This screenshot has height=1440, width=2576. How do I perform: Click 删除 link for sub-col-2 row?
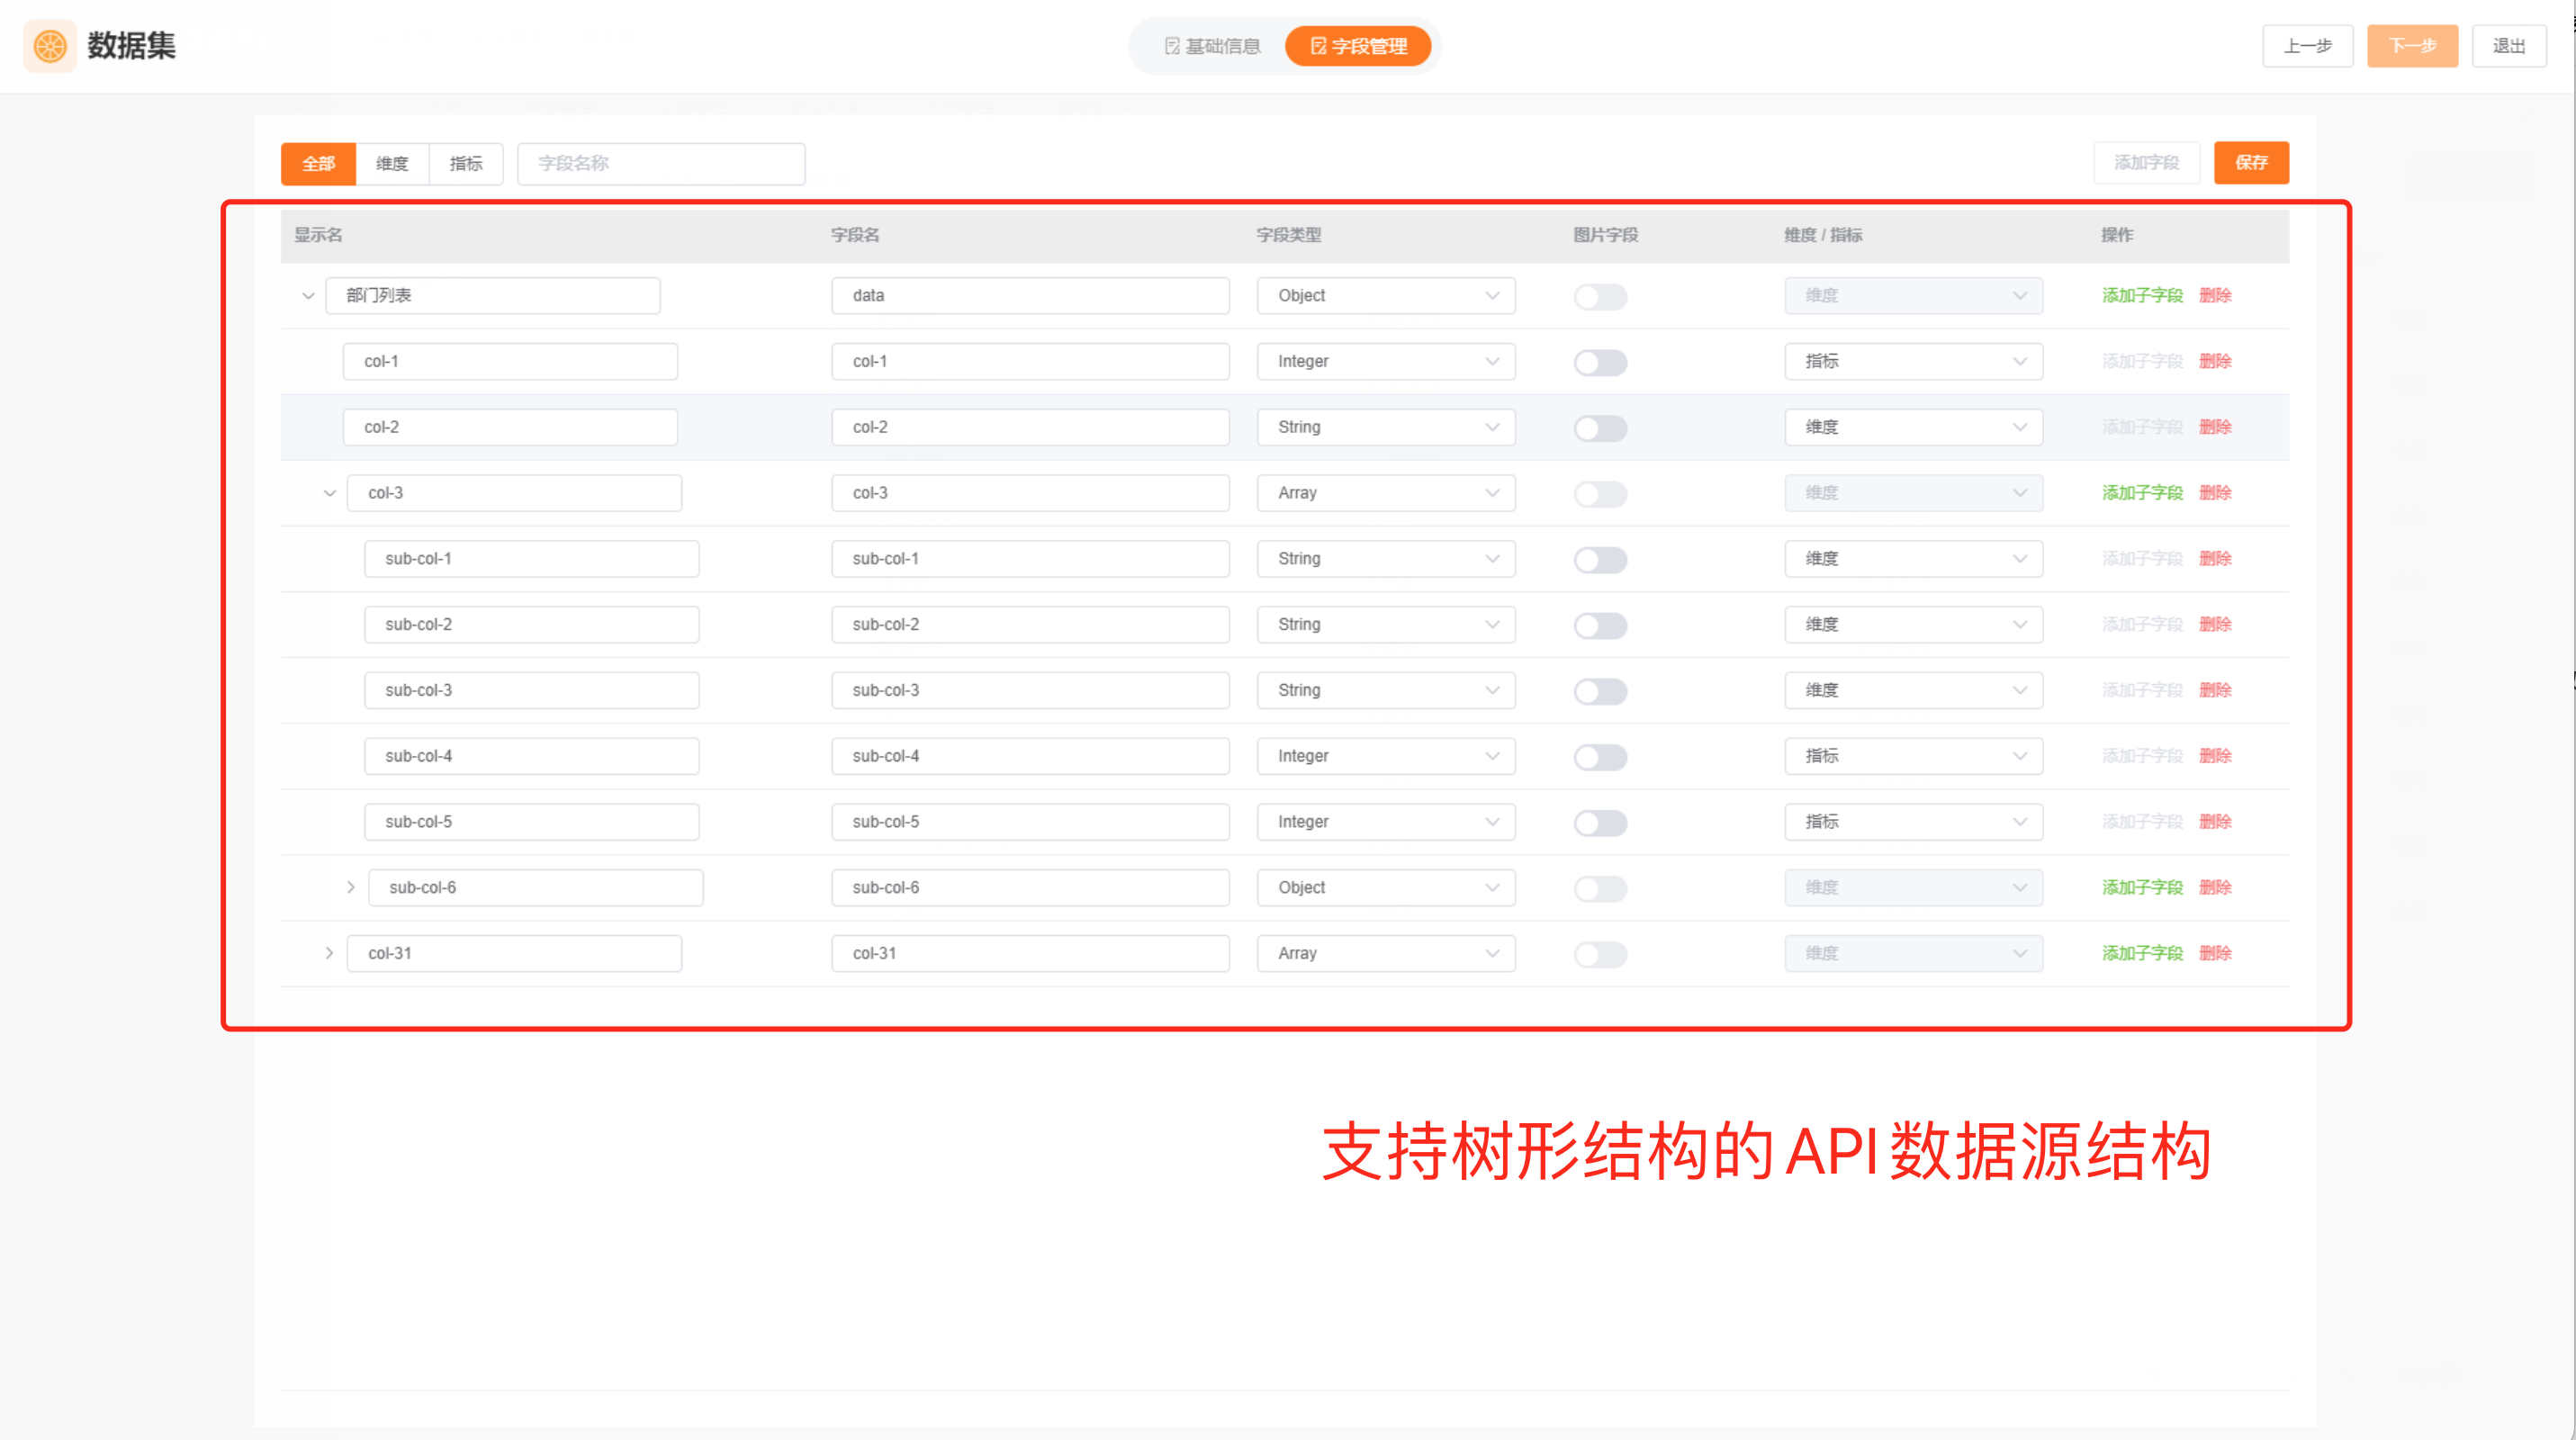(x=2215, y=624)
